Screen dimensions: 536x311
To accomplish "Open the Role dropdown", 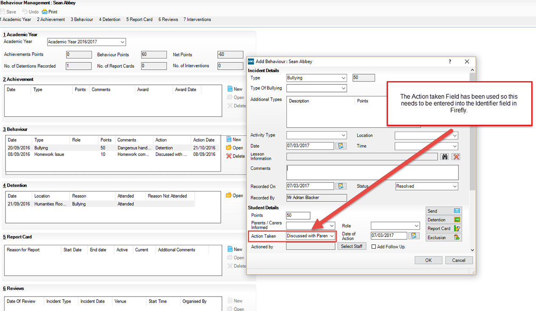I will click(x=417, y=226).
